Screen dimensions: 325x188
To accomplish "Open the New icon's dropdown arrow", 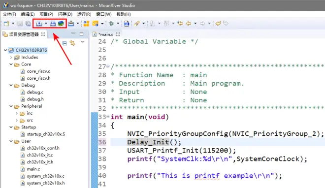I will 13,24.
